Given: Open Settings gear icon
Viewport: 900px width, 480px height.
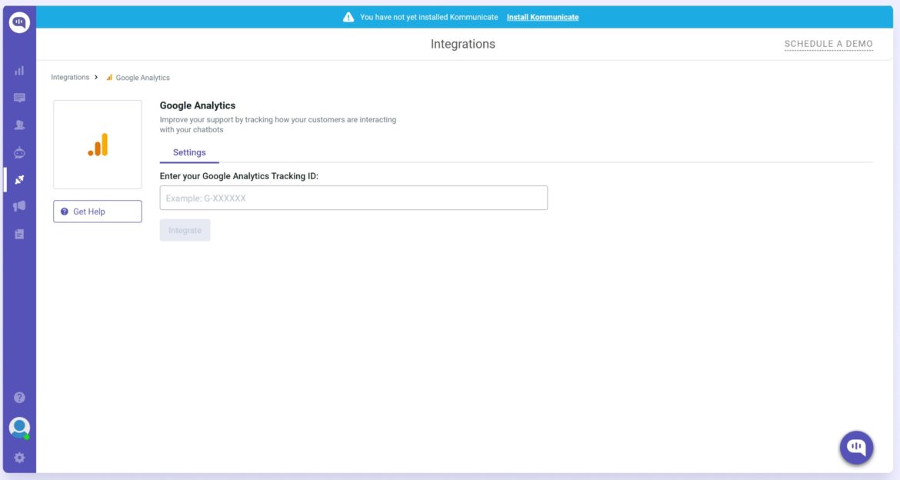Looking at the screenshot, I should pos(19,458).
